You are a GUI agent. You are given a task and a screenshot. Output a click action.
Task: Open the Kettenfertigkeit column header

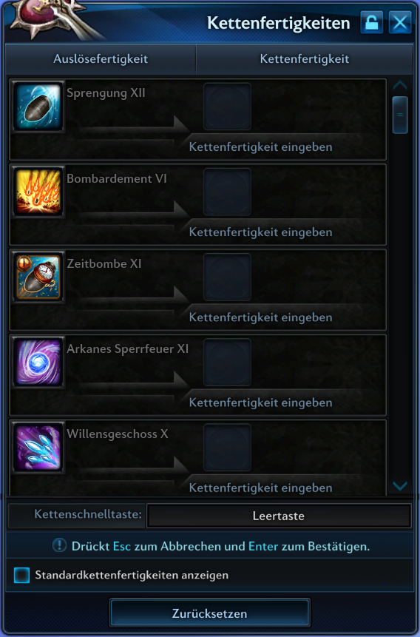coord(304,59)
